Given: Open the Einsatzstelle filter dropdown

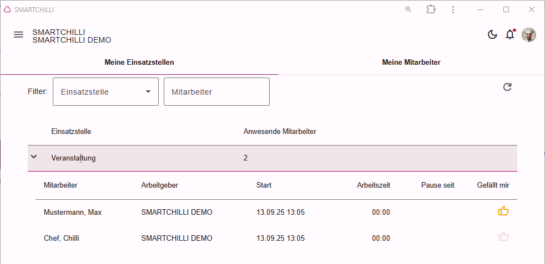Looking at the screenshot, I should click(x=105, y=92).
